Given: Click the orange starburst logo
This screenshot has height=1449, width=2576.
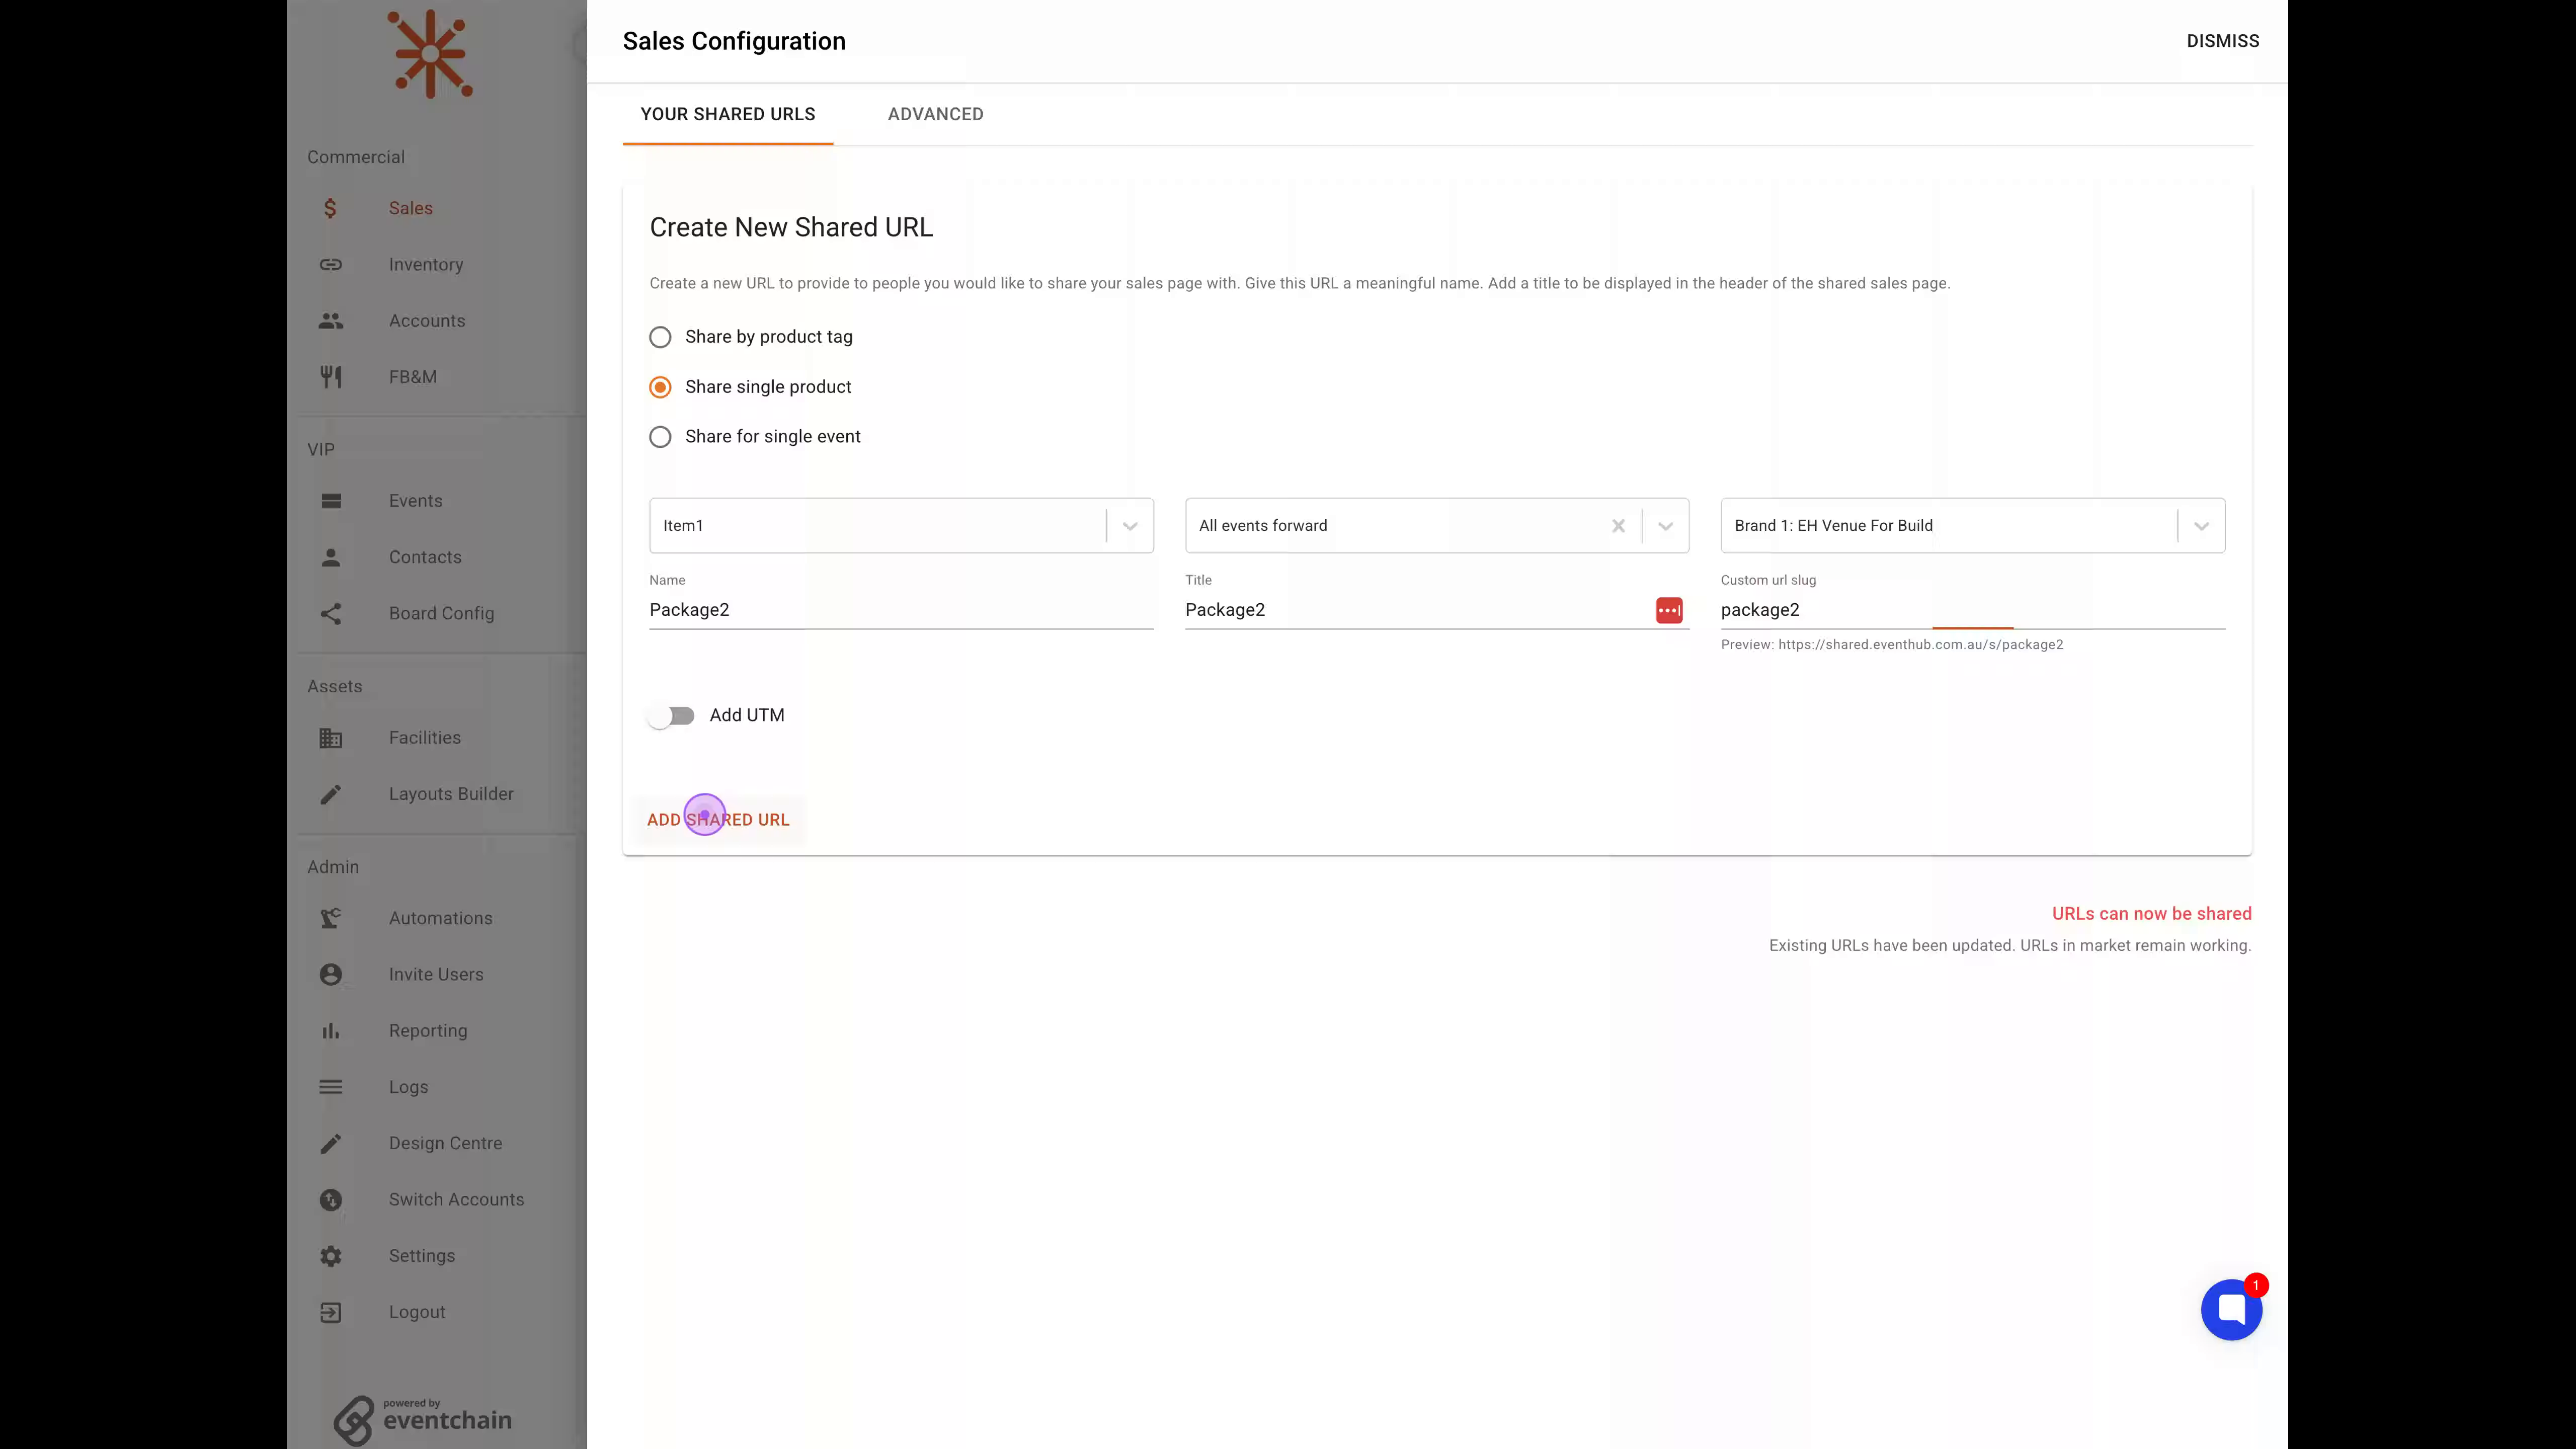Looking at the screenshot, I should click(x=430, y=54).
